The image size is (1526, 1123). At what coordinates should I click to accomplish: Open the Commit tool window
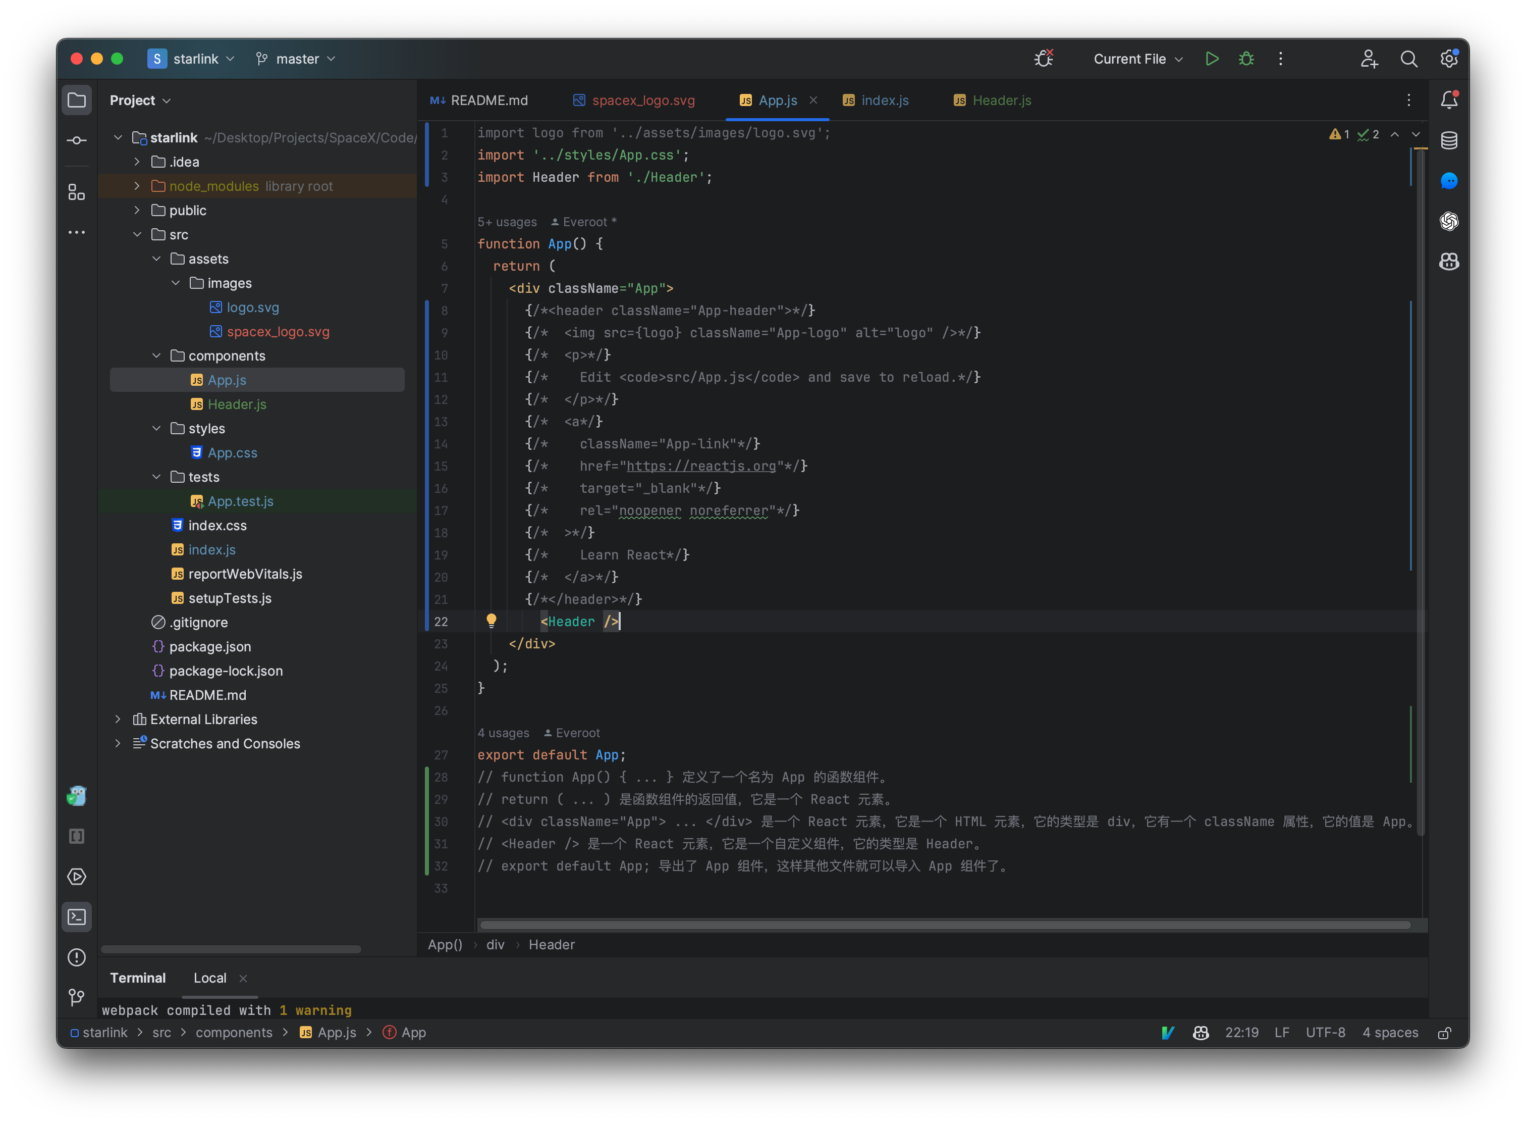coord(77,139)
